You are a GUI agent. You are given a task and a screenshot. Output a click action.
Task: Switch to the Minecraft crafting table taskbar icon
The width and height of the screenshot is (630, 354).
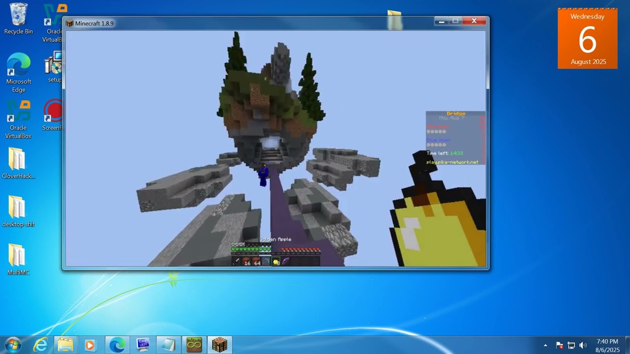(220, 345)
